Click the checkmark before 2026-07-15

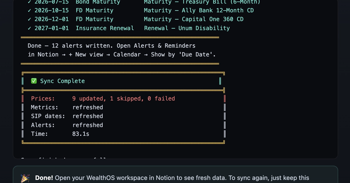click(x=29, y=2)
